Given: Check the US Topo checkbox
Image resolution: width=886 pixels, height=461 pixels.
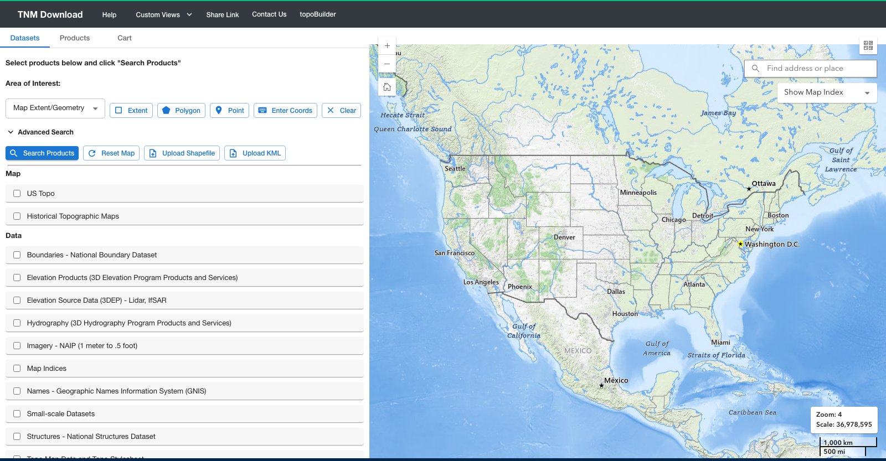Looking at the screenshot, I should tap(17, 194).
